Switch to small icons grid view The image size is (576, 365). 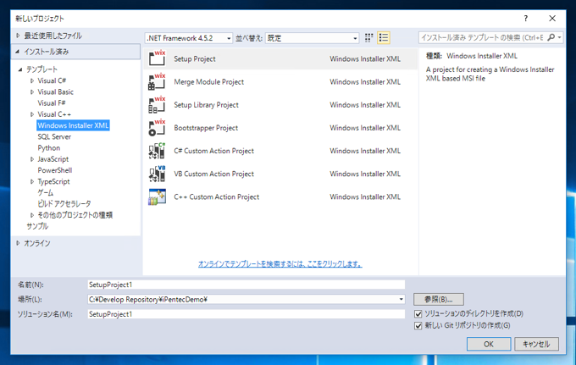click(368, 38)
